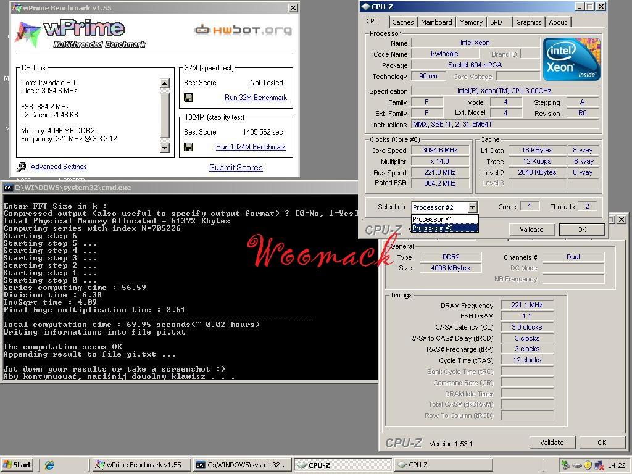Click the memory Size 4096 MBytes field
Screen dimensions: 632x474
pyautogui.click(x=451, y=268)
